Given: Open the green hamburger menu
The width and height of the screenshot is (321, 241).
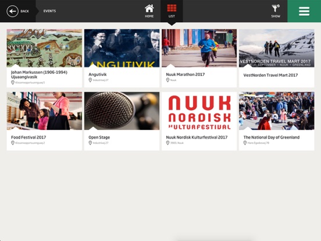Looking at the screenshot, I should pyautogui.click(x=304, y=11).
